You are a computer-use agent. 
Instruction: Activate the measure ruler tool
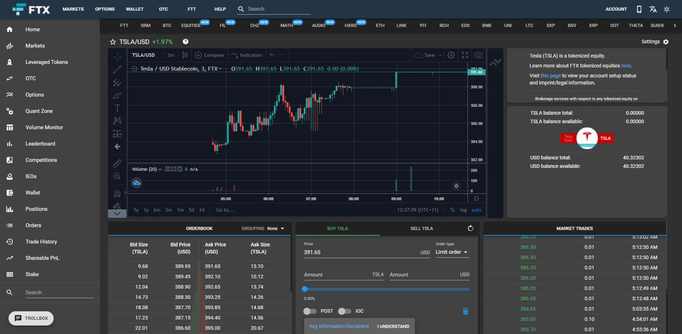[117, 163]
